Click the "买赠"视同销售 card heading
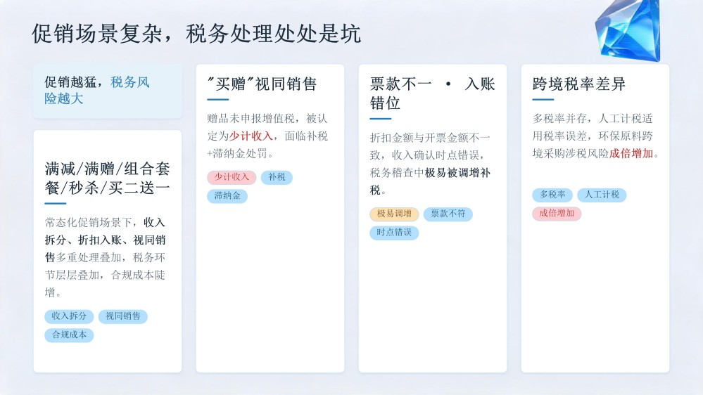 click(262, 84)
